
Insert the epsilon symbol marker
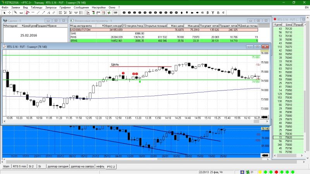223,13
